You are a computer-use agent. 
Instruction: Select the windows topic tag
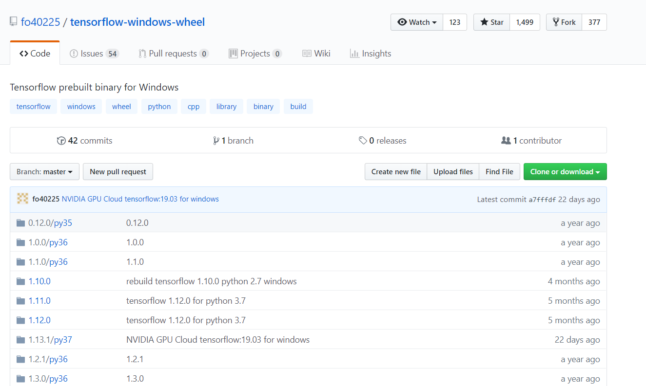click(81, 107)
